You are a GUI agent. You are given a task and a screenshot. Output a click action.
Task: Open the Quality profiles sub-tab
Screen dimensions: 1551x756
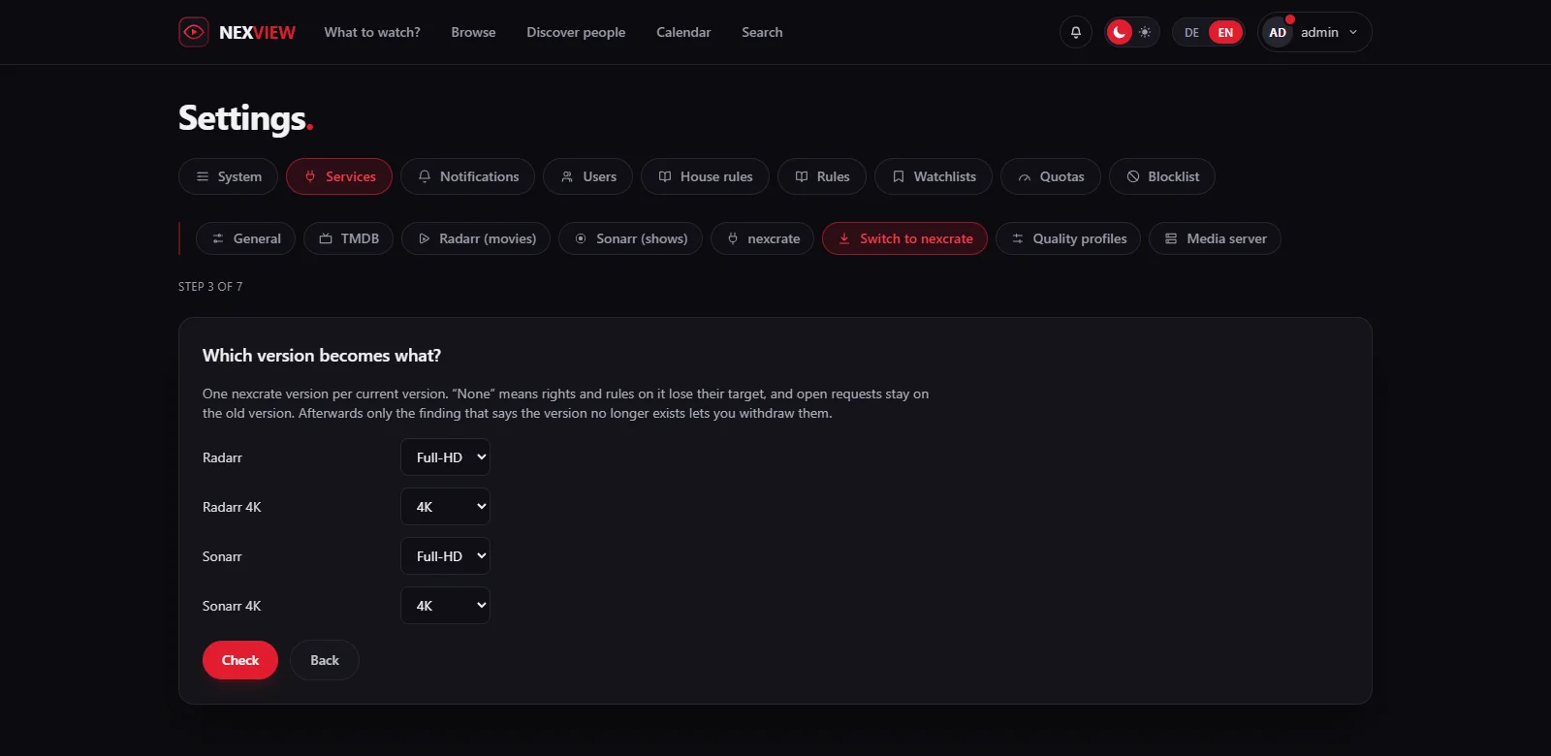point(1068,238)
